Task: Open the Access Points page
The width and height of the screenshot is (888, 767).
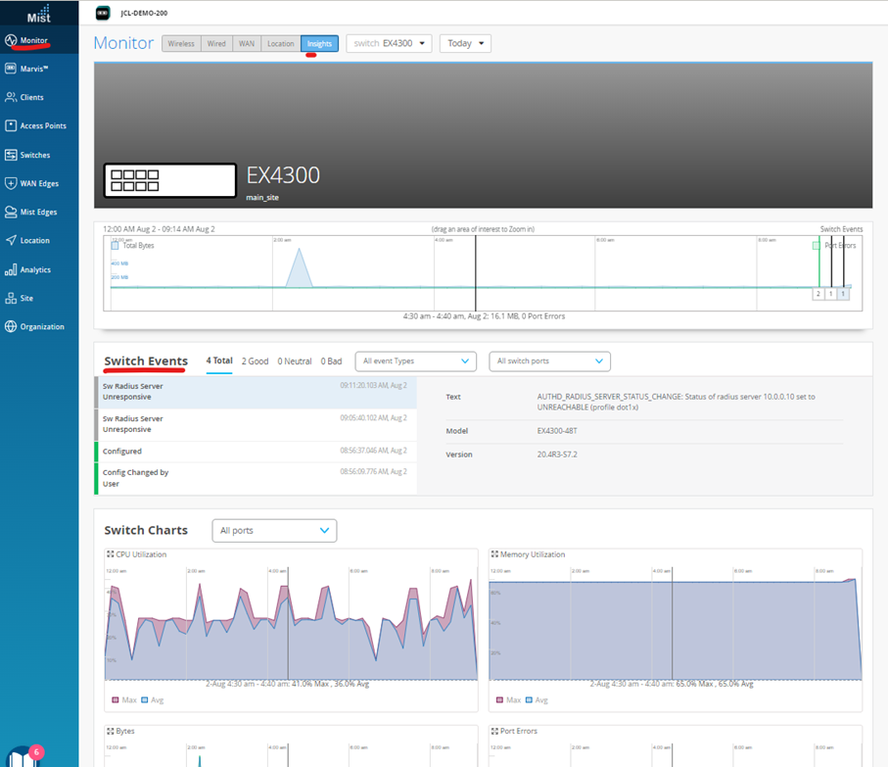Action: click(x=39, y=125)
